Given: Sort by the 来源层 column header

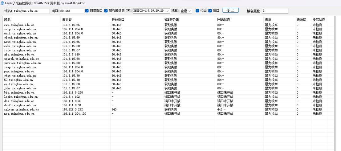Looking at the screenshot, I should pyautogui.click(x=303, y=20).
